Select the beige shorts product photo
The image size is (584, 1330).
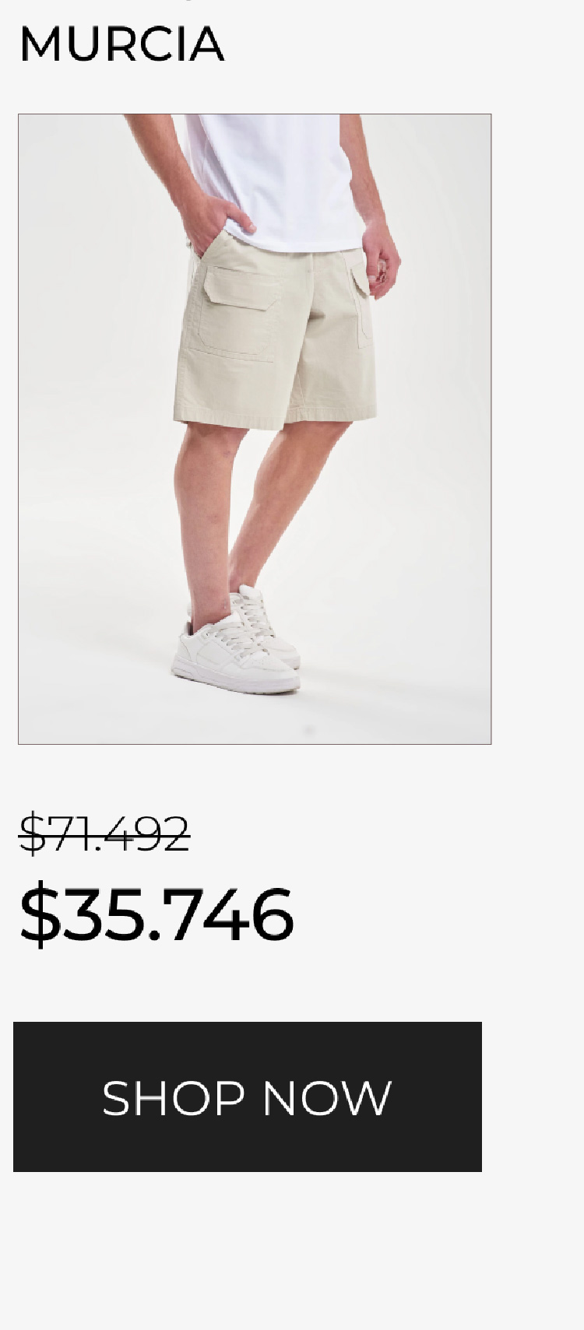point(255,429)
